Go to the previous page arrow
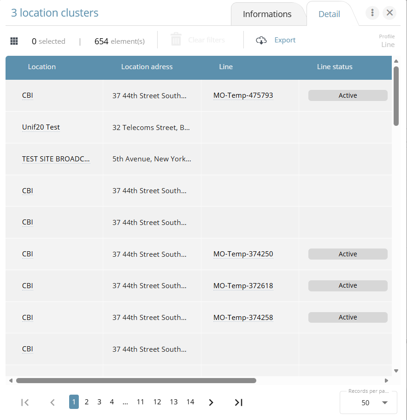407x420 pixels. tap(53, 402)
